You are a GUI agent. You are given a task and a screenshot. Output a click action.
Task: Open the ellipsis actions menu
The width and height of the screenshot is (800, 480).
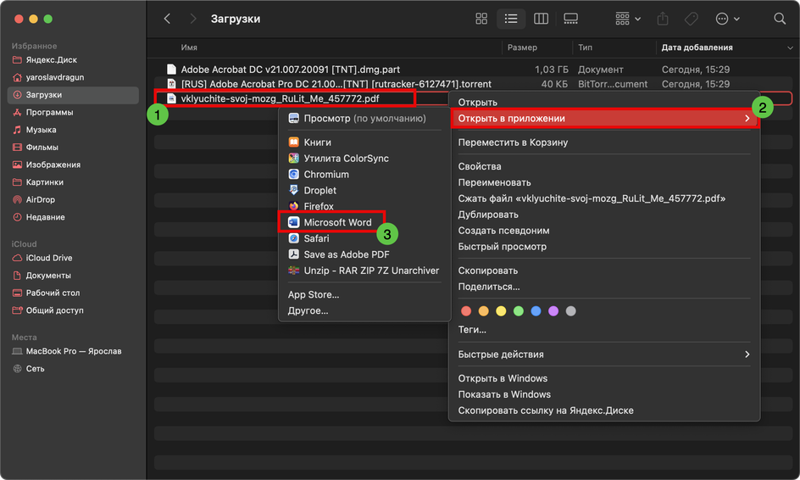(x=727, y=19)
